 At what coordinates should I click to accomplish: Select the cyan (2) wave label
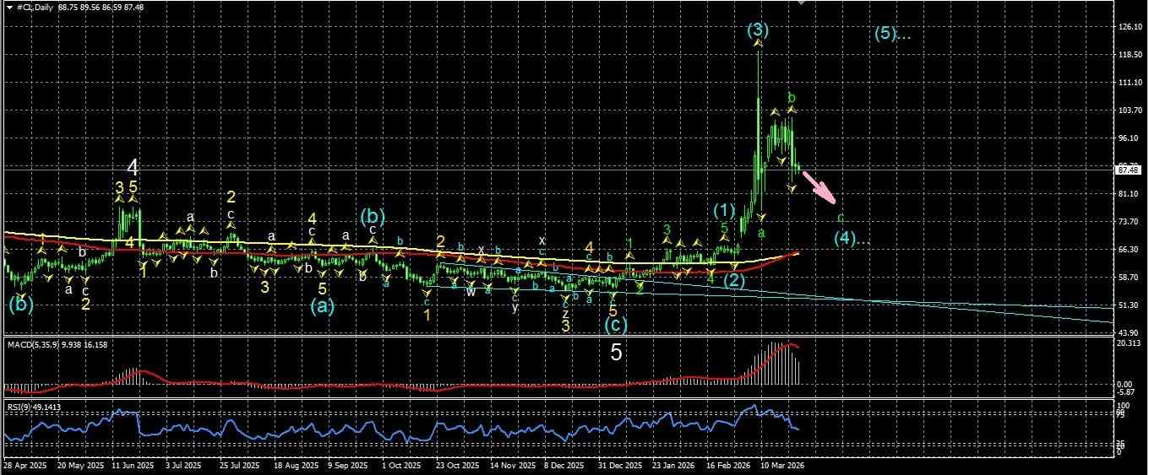click(734, 281)
